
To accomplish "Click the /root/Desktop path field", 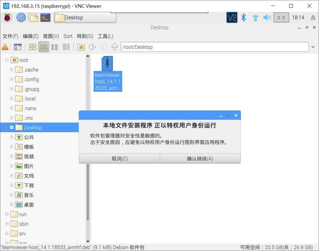I will click(x=215, y=47).
